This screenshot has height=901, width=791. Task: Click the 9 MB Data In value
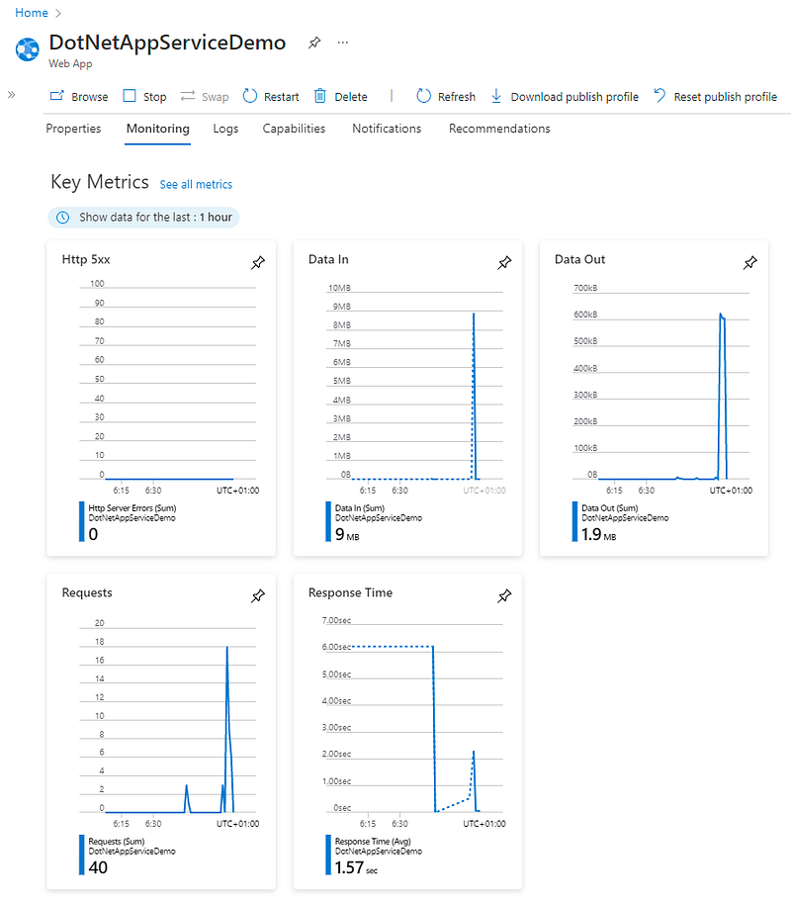coord(347,534)
